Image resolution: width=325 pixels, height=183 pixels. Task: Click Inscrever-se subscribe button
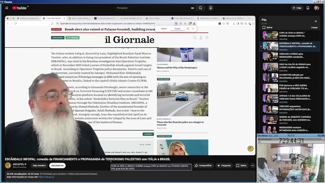(x=57, y=165)
